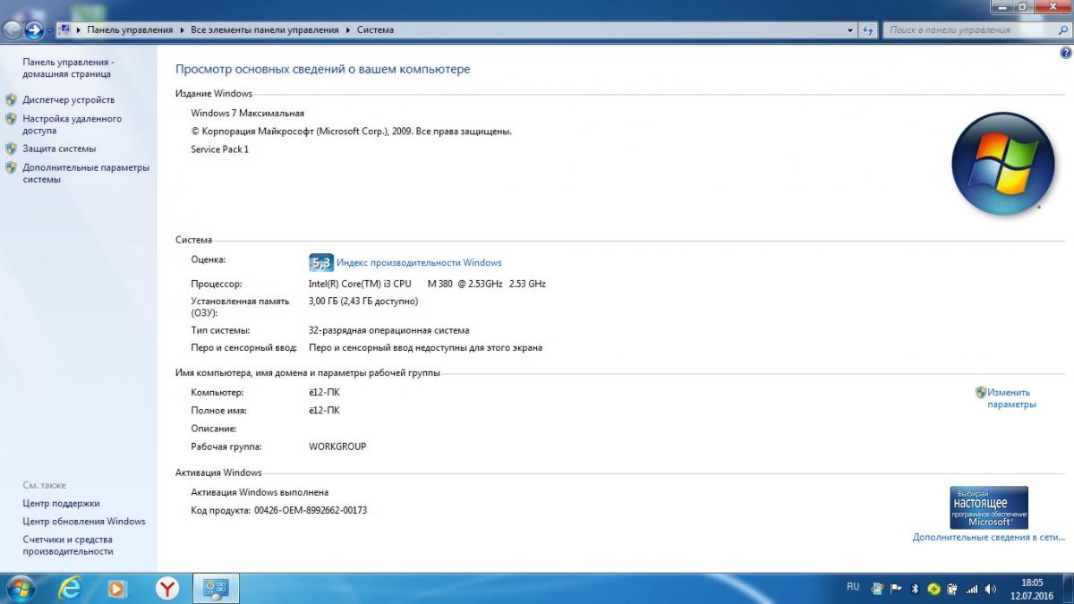Open 'Настройка удаленного доступа' link
Viewport: 1074px width, 604px height.
[72, 124]
